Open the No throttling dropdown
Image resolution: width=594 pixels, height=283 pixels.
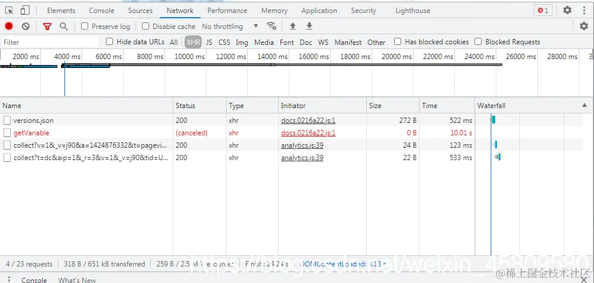(x=230, y=27)
